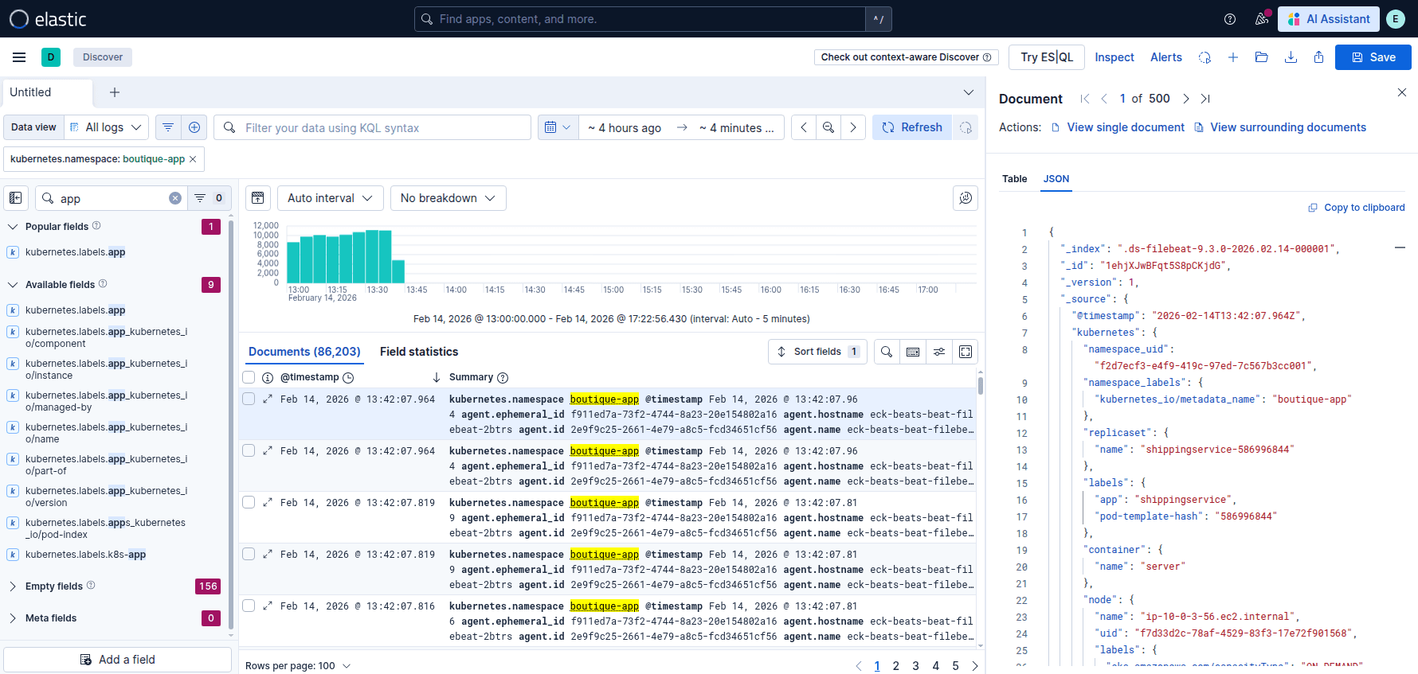Open the calendar quick time range menu
The width and height of the screenshot is (1418, 674).
pyautogui.click(x=558, y=127)
